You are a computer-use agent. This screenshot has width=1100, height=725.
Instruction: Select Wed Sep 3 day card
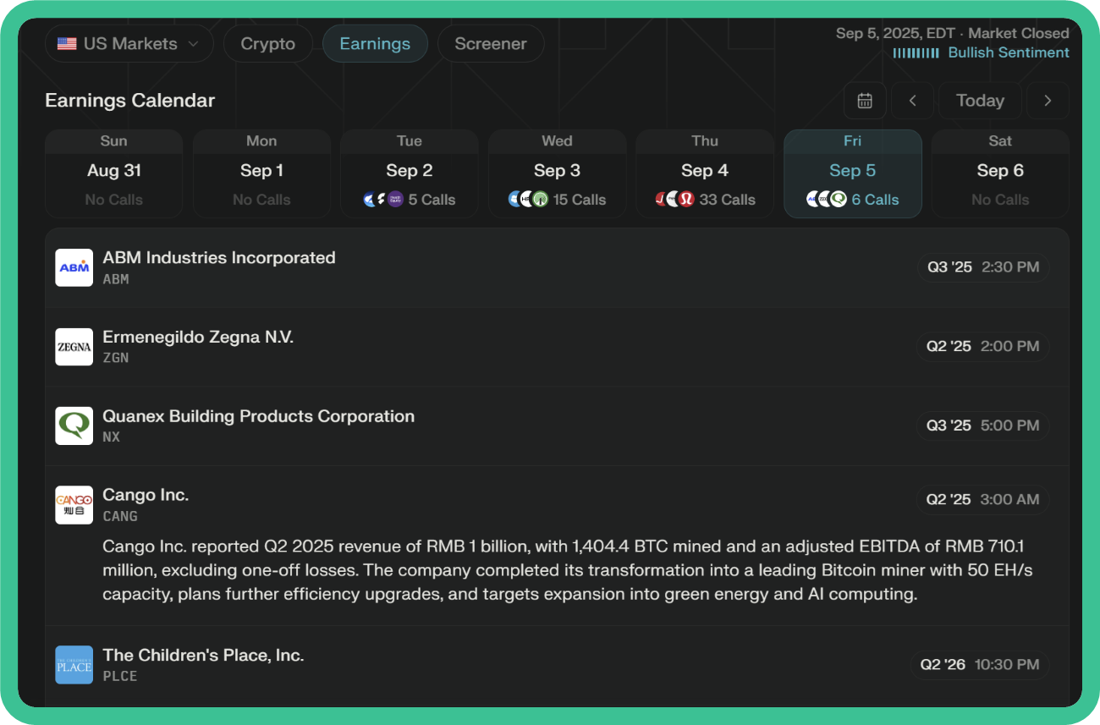coord(557,173)
